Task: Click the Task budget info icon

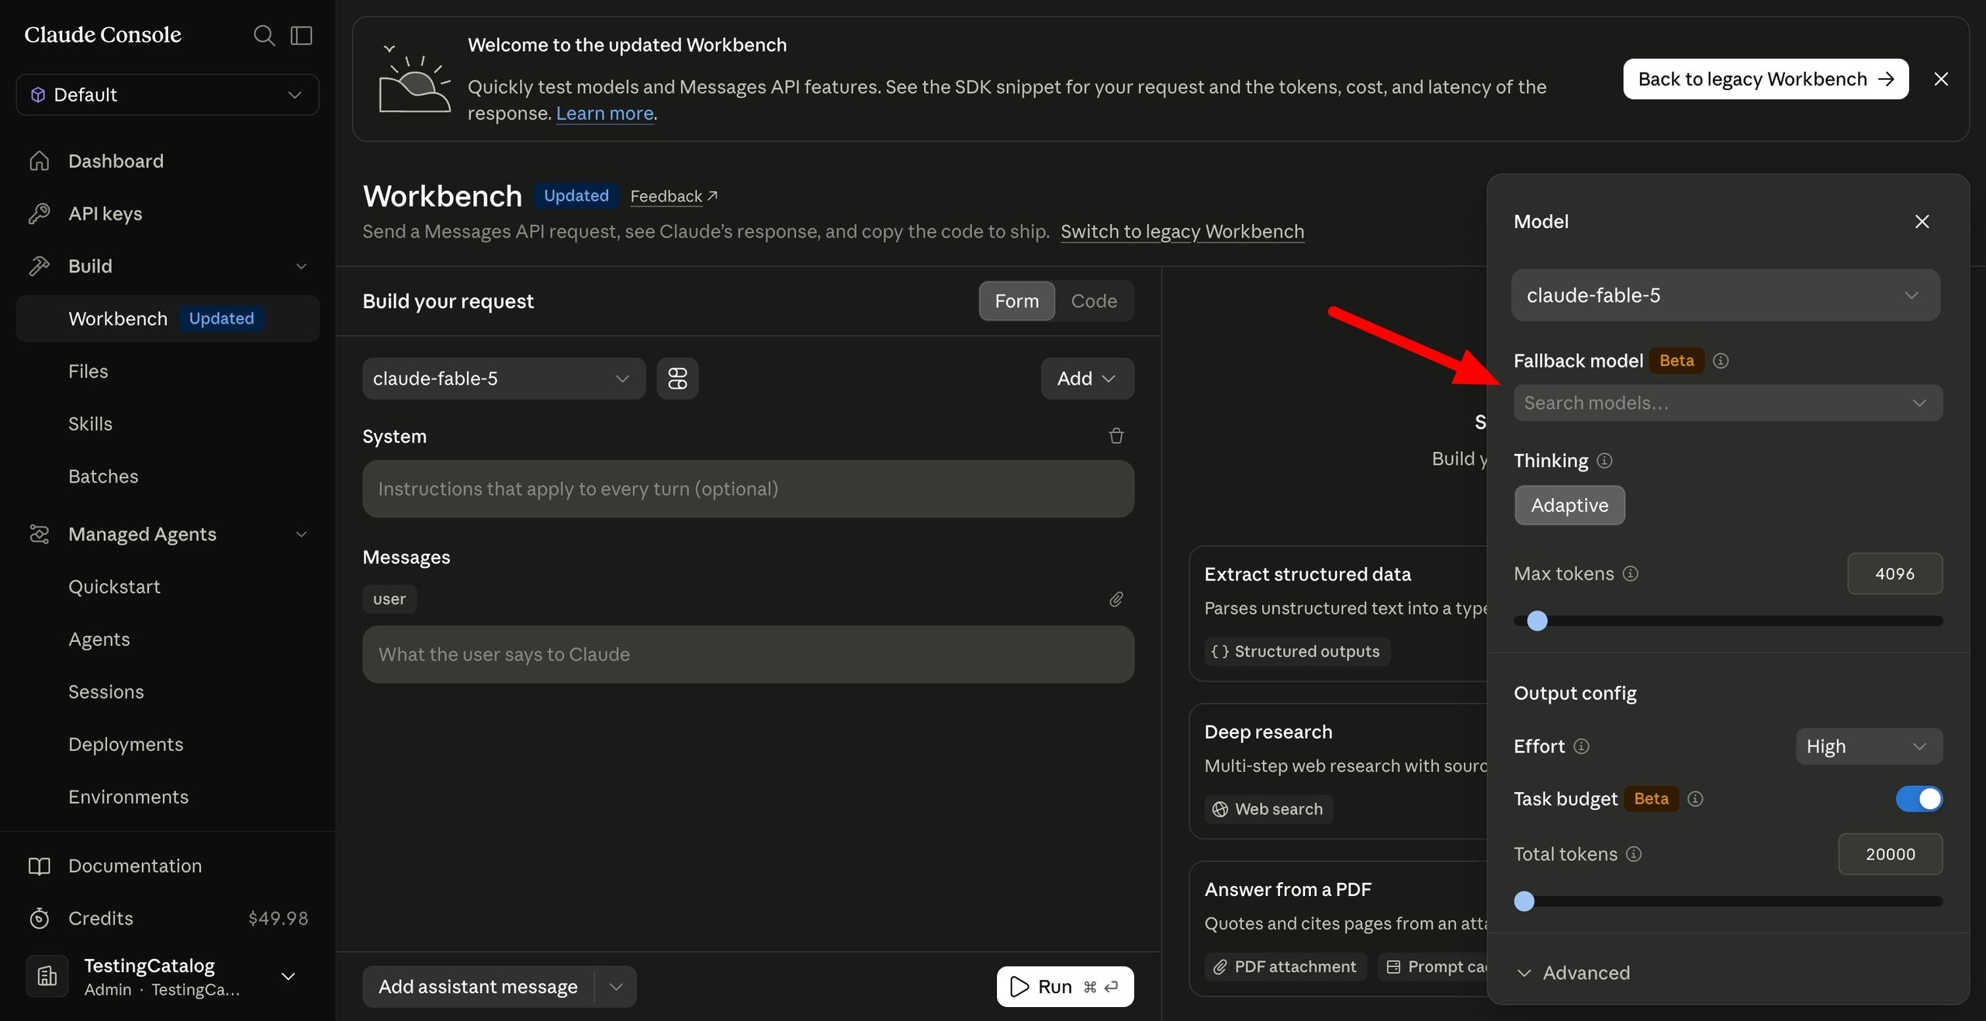Action: [1695, 799]
